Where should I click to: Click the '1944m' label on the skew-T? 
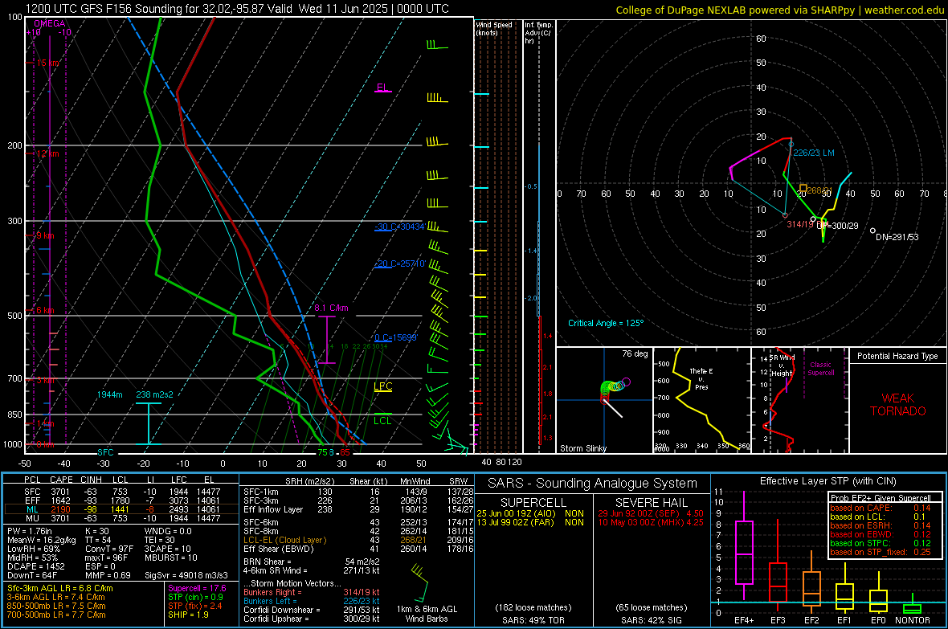[109, 394]
